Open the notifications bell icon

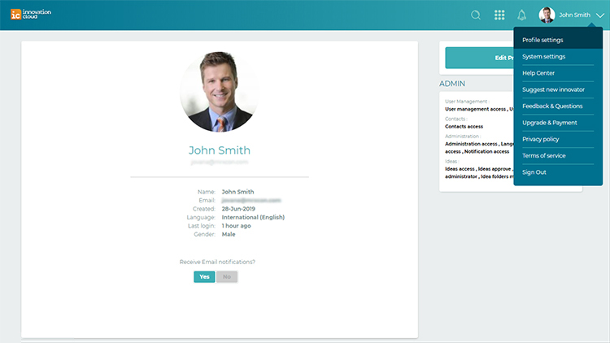click(x=521, y=15)
